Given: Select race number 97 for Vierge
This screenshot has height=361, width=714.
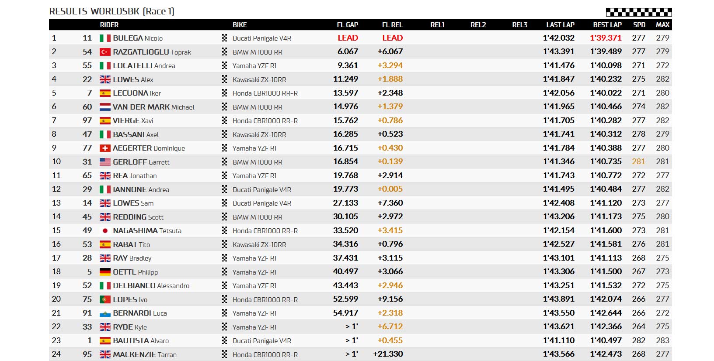Looking at the screenshot, I should [87, 120].
